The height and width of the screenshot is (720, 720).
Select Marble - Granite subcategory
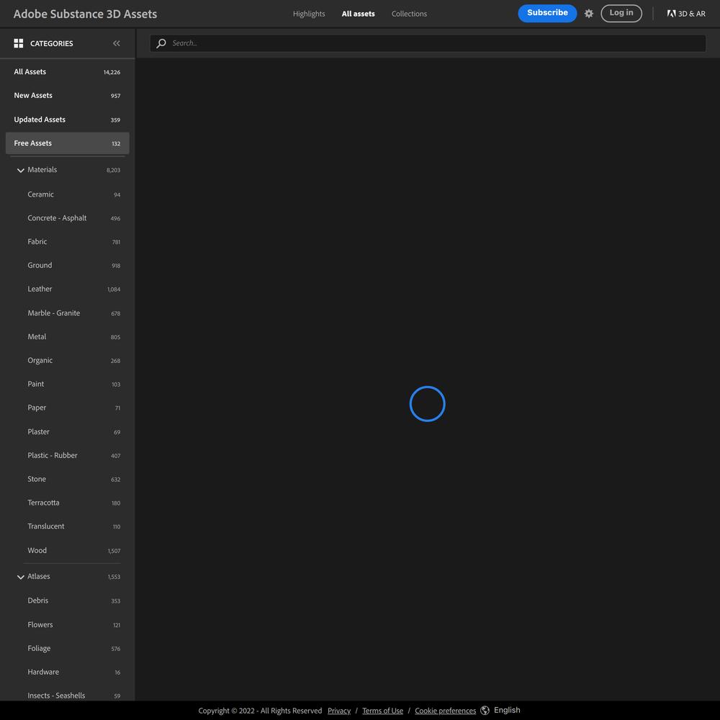tap(67, 313)
